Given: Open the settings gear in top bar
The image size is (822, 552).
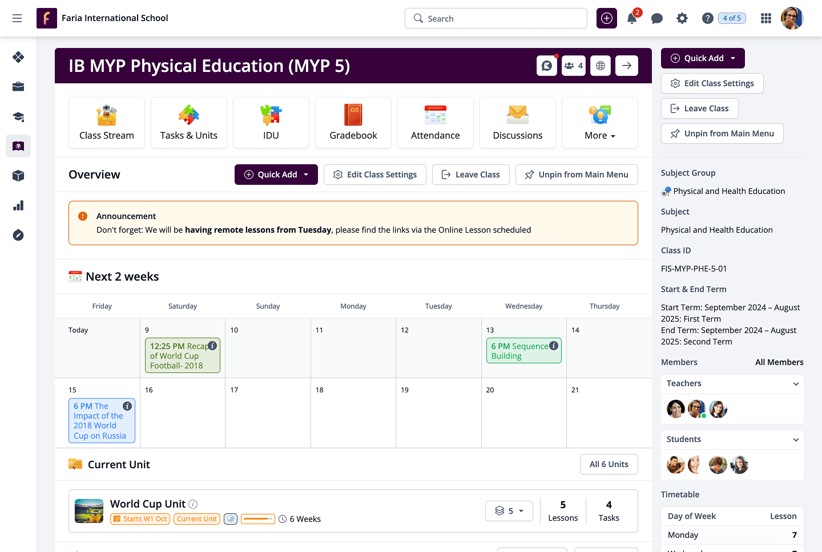Looking at the screenshot, I should 682,18.
